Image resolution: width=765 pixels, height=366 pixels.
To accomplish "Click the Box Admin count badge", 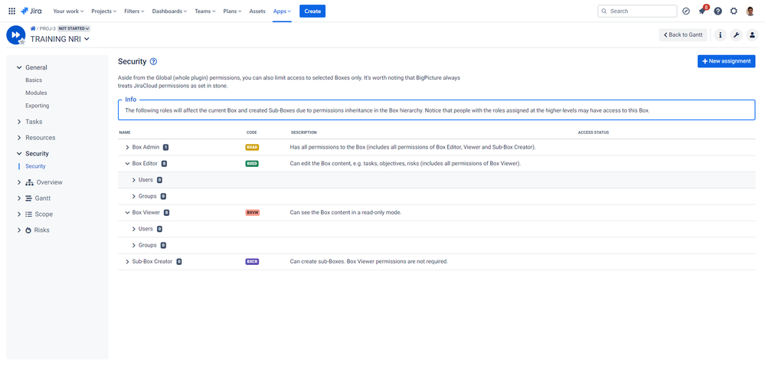I will click(165, 147).
